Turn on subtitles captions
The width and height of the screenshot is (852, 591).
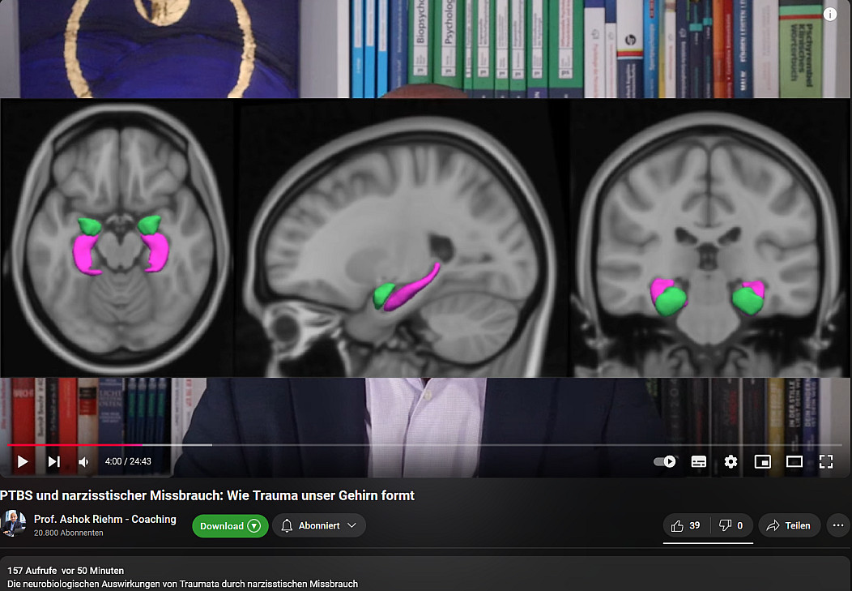[x=698, y=461]
